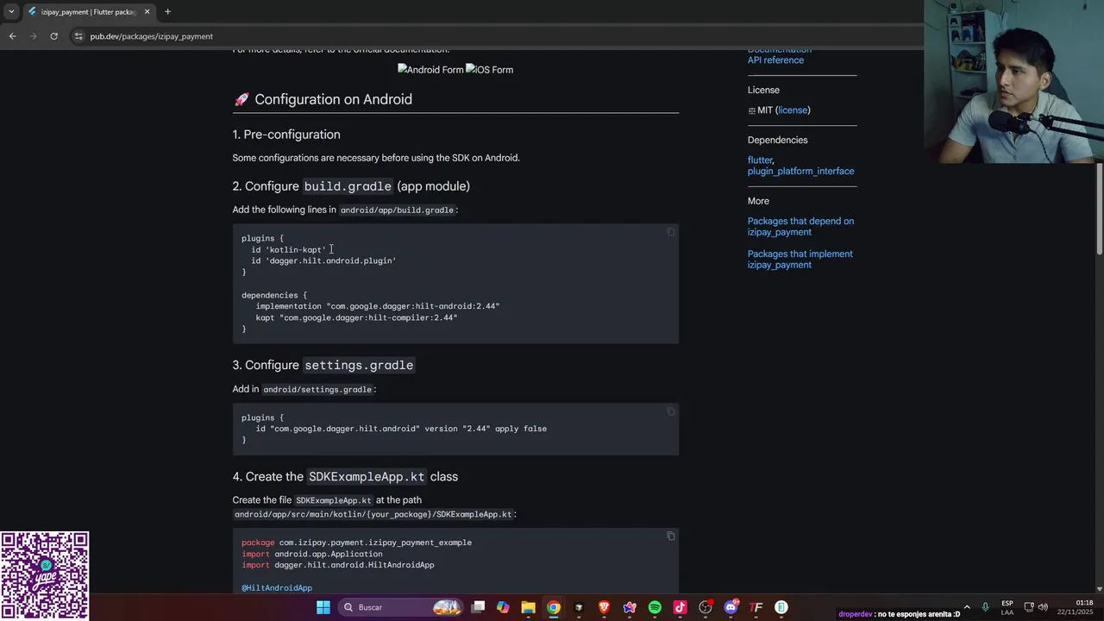Open the network status tray icon

click(1029, 607)
